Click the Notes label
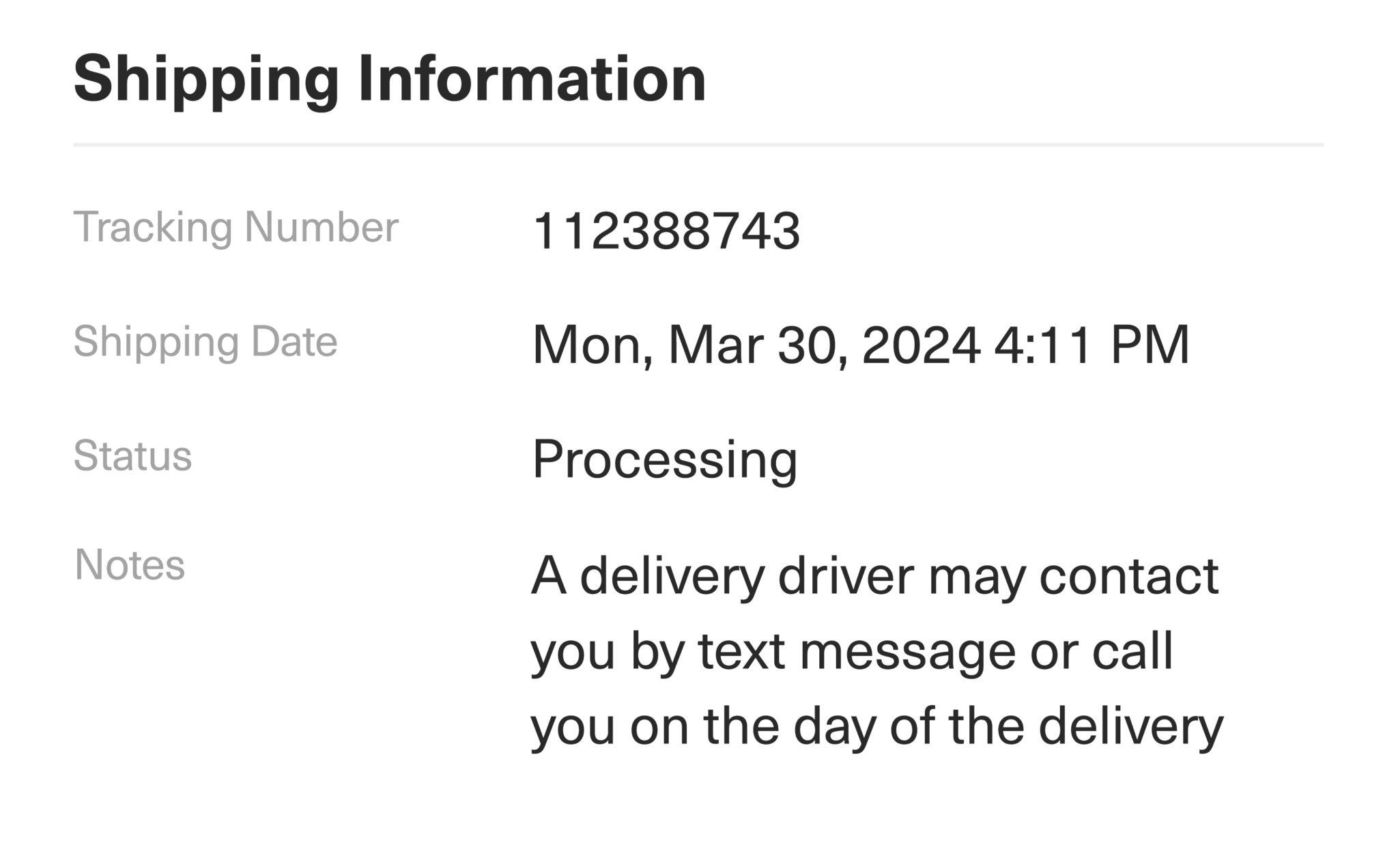This screenshot has height=858, width=1398. pos(130,564)
